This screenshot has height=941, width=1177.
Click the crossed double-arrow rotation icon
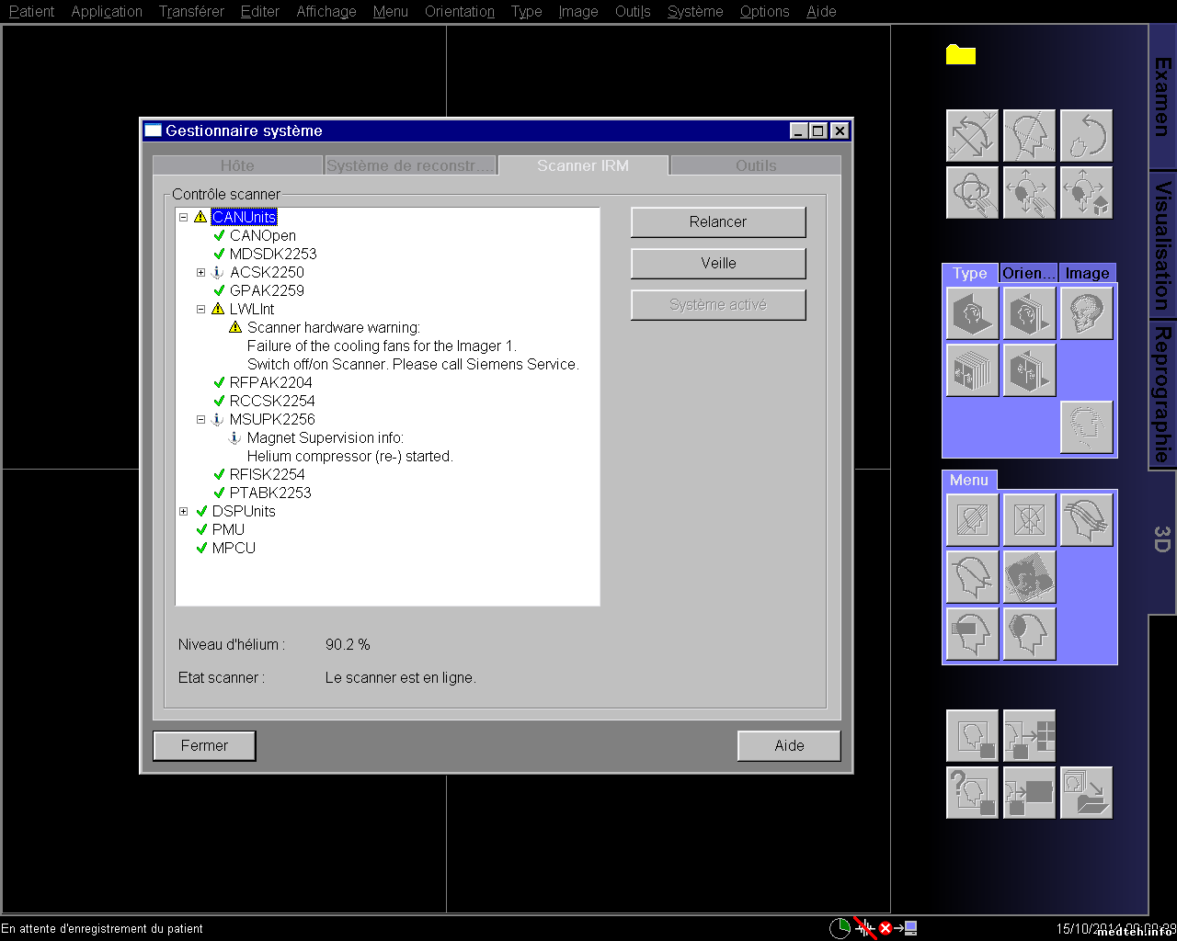(972, 136)
